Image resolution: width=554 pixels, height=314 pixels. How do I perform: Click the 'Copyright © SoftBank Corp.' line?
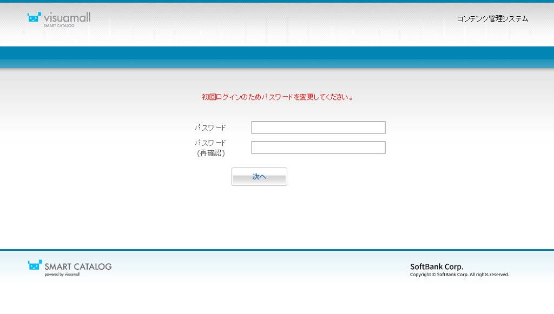439,275
